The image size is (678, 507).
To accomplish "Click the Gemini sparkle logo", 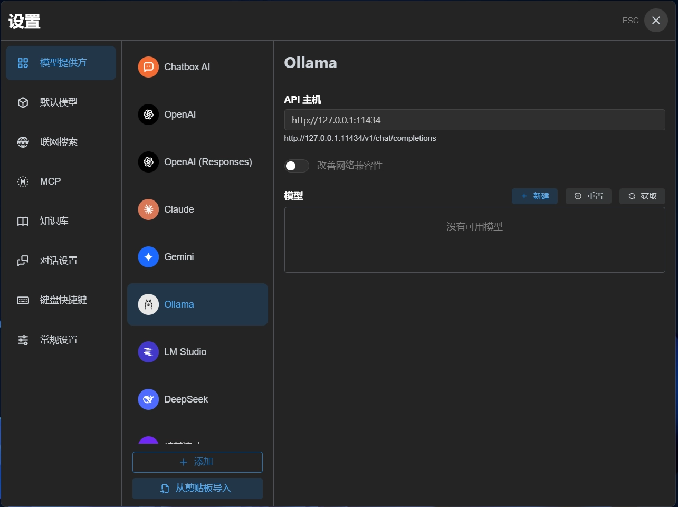I will click(148, 257).
